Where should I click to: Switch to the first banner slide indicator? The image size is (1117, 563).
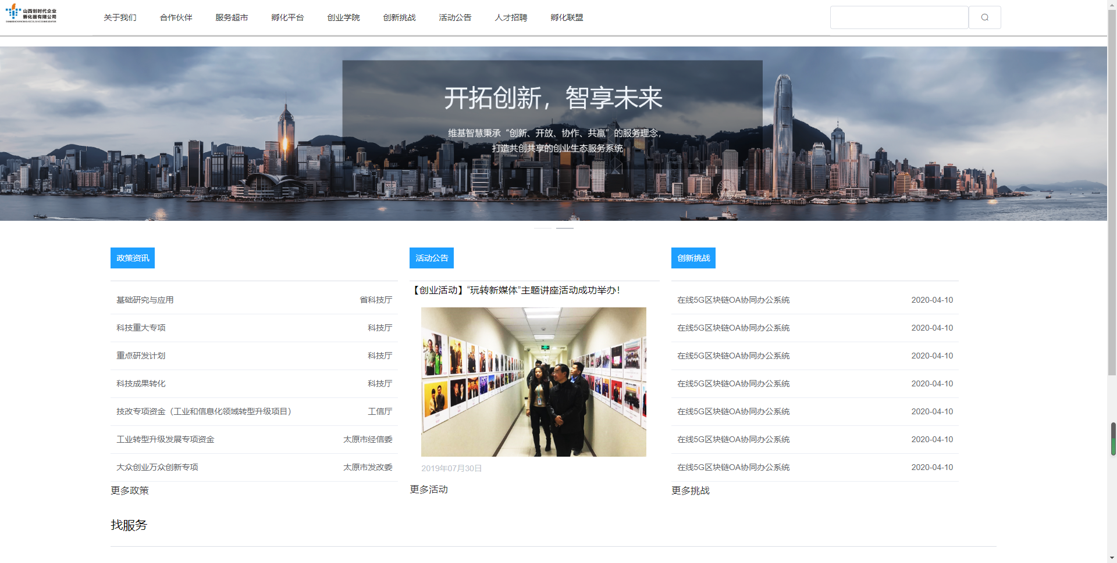[542, 228]
